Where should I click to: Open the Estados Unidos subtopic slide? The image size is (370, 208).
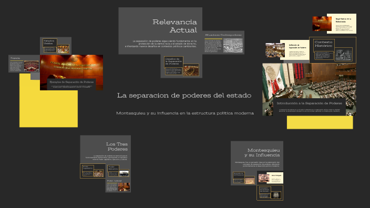56,46
